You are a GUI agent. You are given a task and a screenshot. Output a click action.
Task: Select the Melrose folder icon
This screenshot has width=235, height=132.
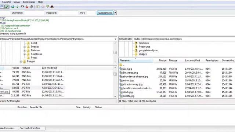[28, 51]
